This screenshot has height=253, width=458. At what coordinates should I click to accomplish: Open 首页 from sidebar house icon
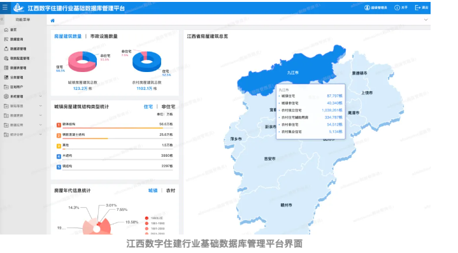coord(6,30)
